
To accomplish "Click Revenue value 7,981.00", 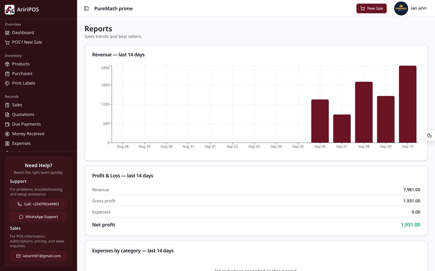I will tap(411, 190).
